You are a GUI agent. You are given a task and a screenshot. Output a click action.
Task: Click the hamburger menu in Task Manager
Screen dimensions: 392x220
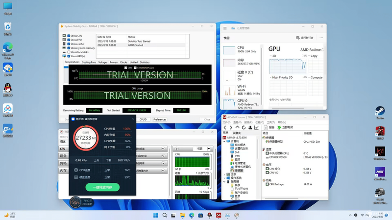point(225,28)
